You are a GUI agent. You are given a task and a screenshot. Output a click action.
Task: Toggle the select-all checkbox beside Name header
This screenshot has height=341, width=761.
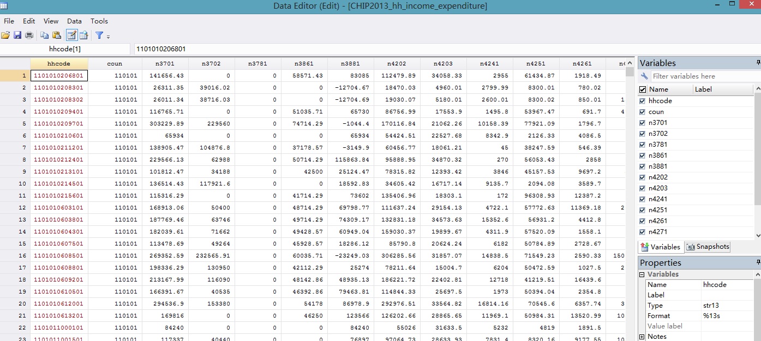pyautogui.click(x=643, y=89)
